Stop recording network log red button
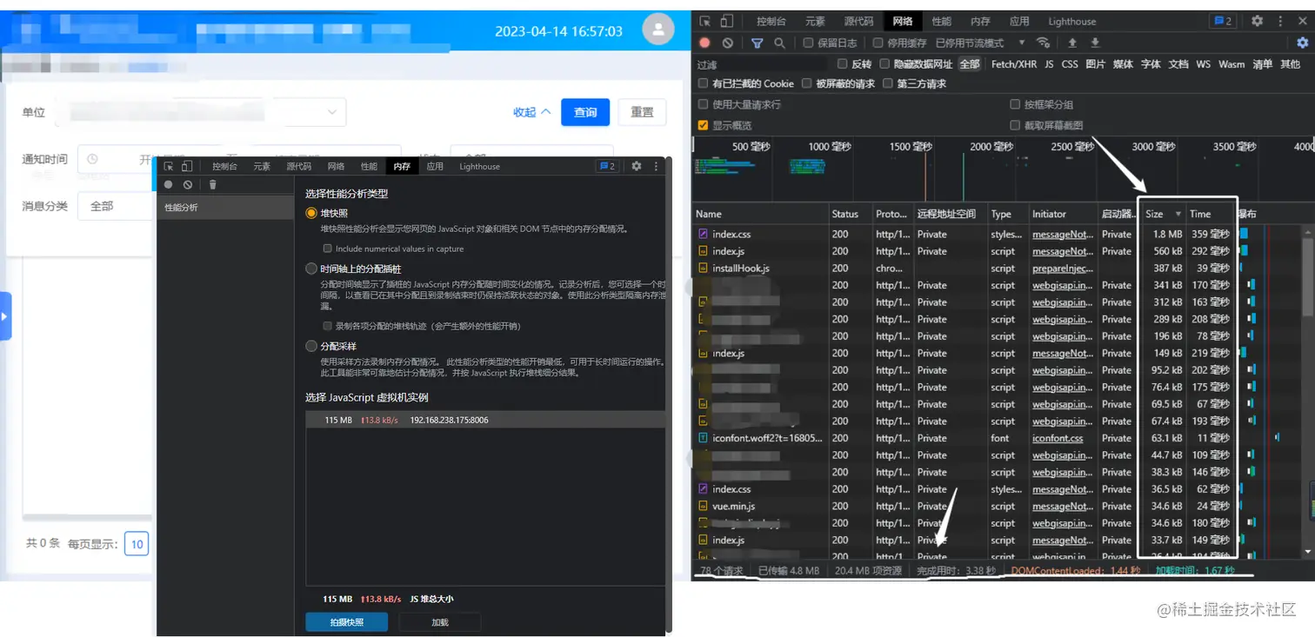 [704, 43]
